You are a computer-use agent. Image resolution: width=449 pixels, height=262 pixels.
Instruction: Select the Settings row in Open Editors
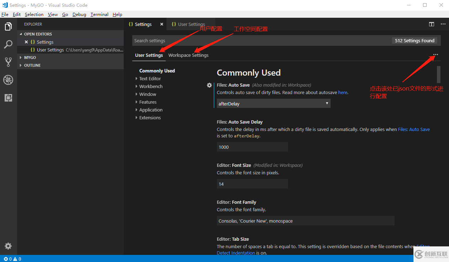click(x=70, y=42)
